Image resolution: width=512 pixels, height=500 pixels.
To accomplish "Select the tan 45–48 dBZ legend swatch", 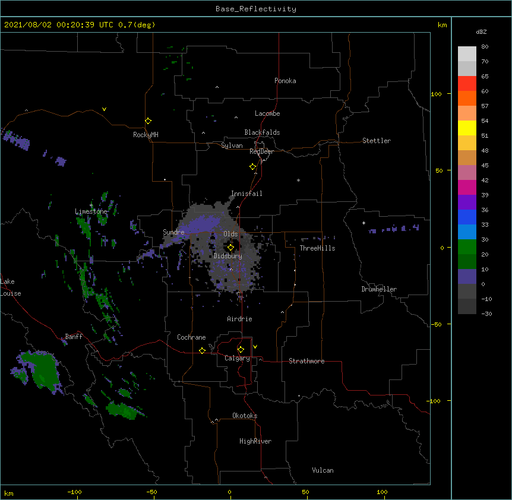I will (467, 157).
